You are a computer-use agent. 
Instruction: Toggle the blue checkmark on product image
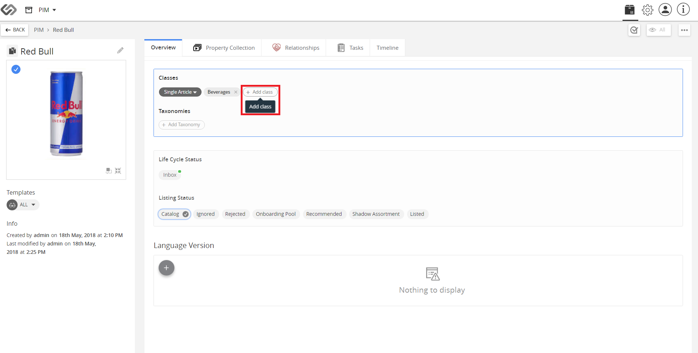click(16, 69)
